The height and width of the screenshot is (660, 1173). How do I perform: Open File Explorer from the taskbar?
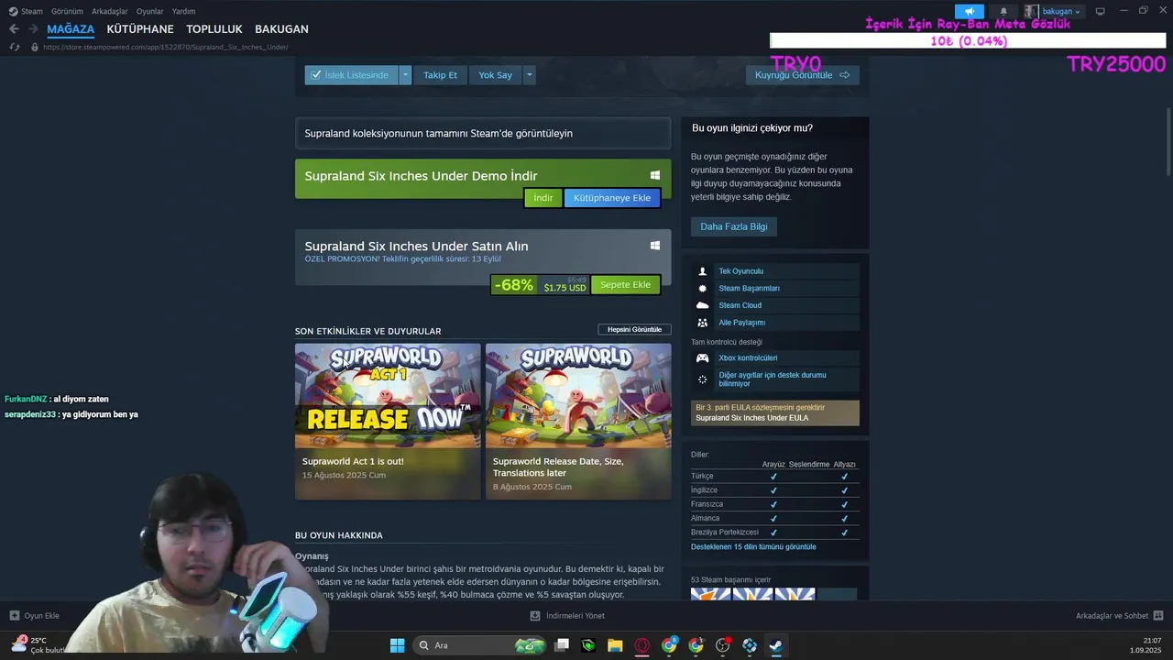[615, 645]
